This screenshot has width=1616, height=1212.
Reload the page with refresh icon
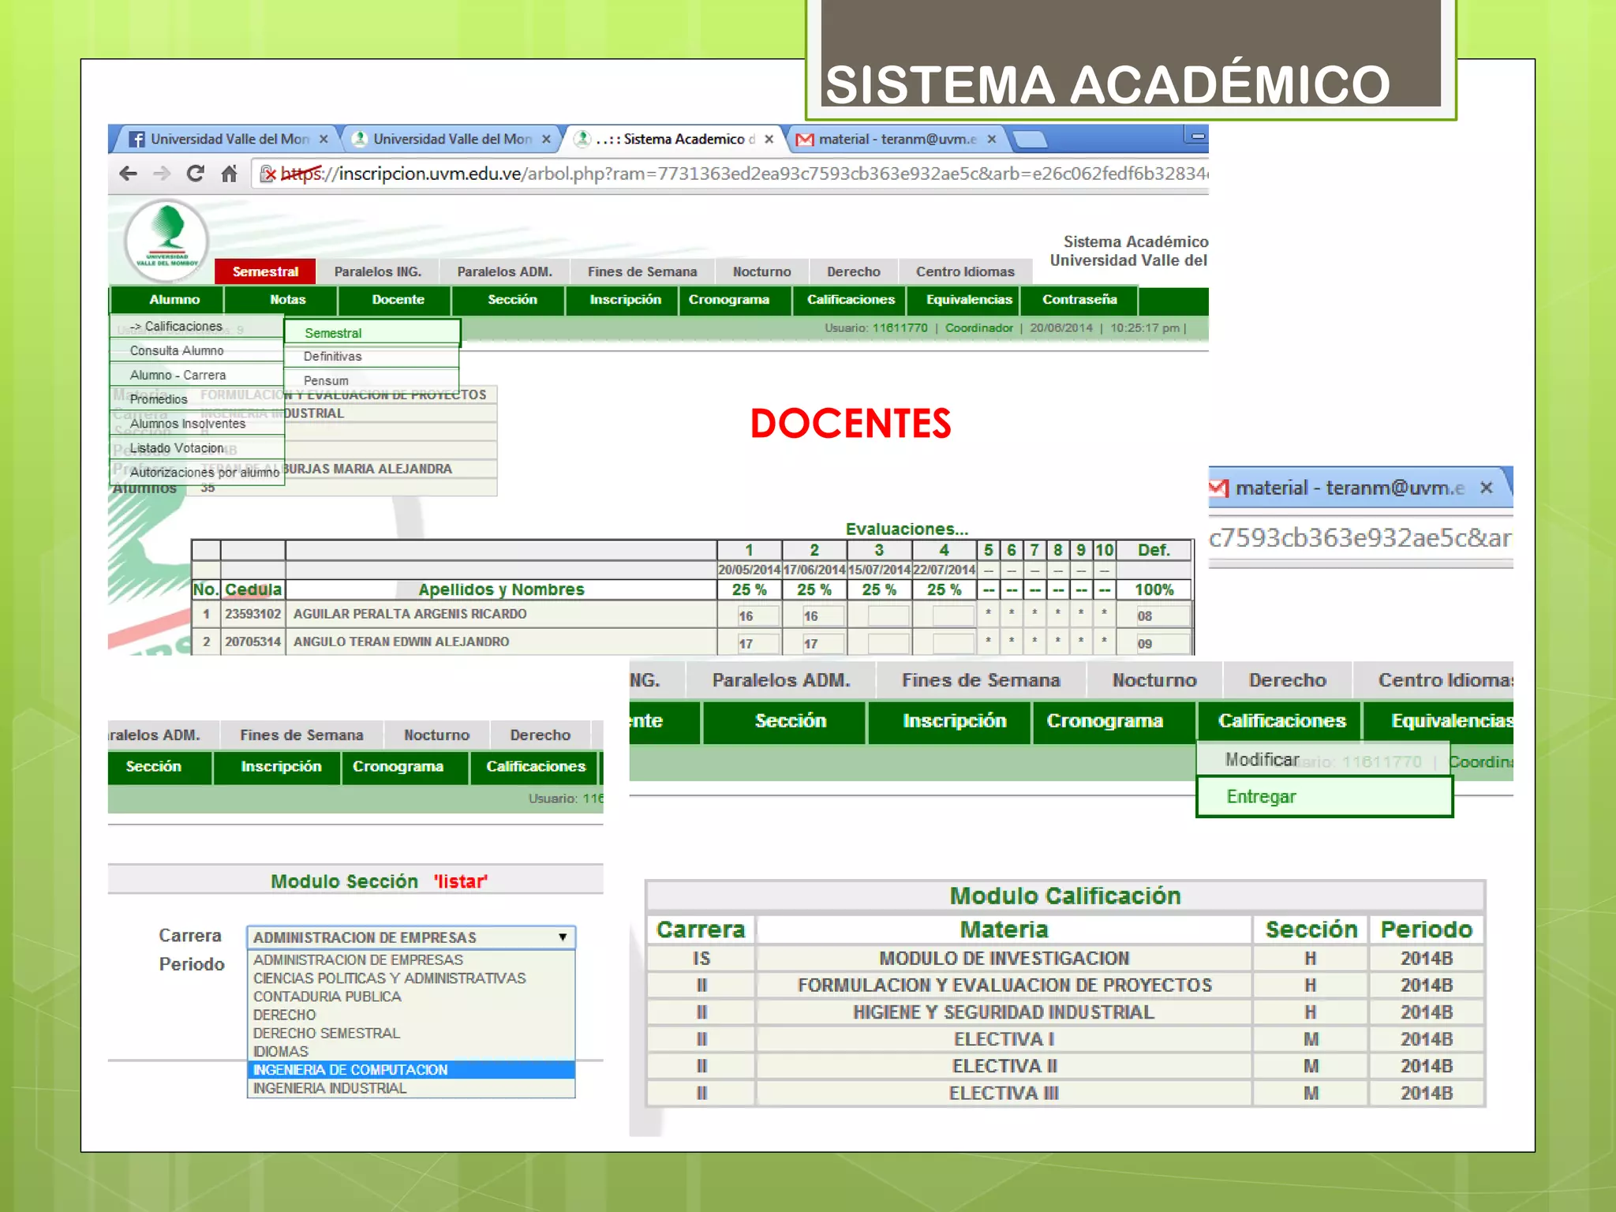point(195,174)
